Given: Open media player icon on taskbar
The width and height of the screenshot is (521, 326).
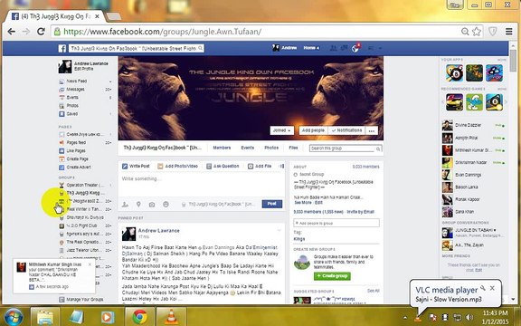Looking at the screenshot, I should [108, 316].
